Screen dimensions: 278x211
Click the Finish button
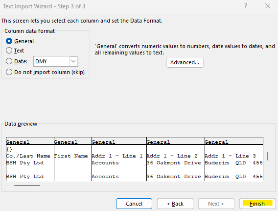click(x=257, y=204)
